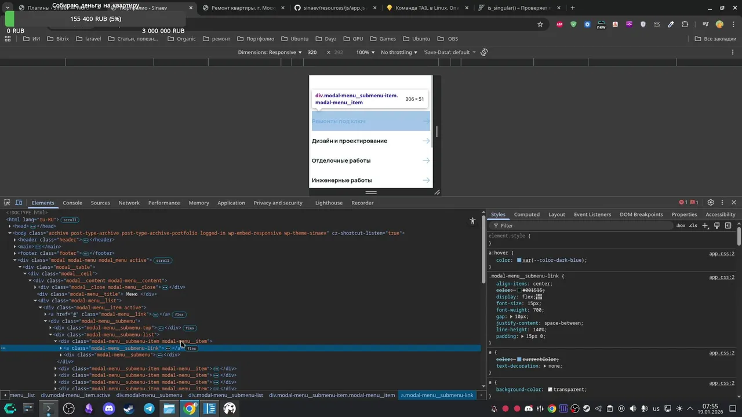Expand the header element node
Image resolution: width=742 pixels, height=417 pixels.
[14, 240]
